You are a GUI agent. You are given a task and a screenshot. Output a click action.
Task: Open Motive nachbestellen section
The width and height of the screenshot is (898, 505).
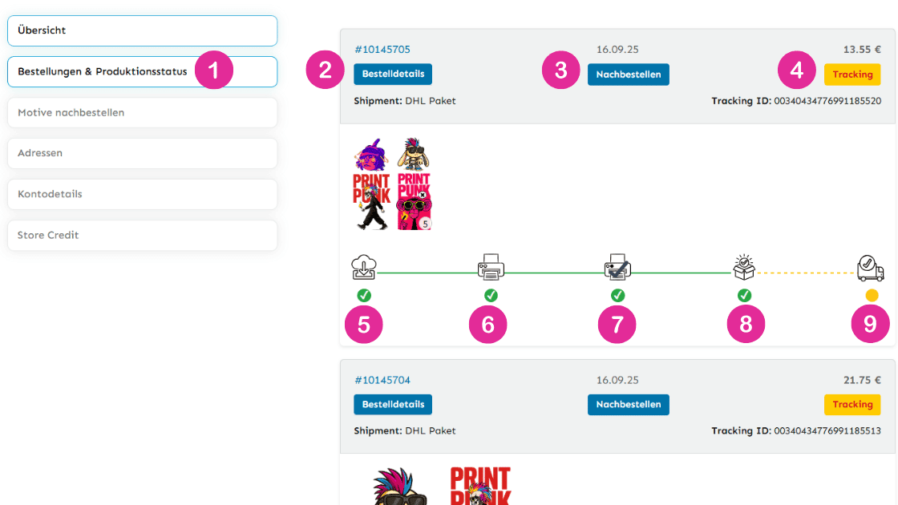[142, 113]
